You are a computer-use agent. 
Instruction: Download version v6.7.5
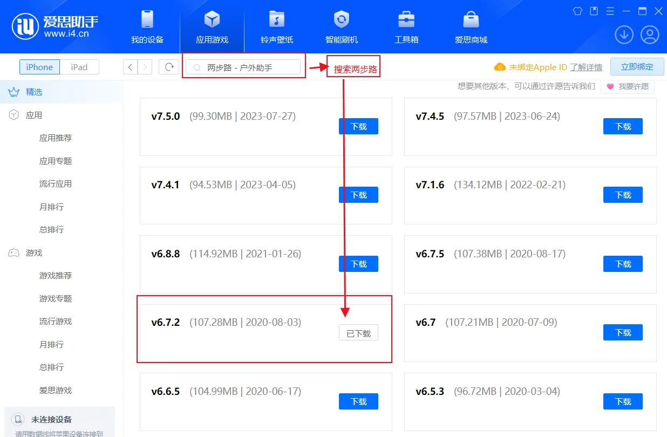point(623,264)
